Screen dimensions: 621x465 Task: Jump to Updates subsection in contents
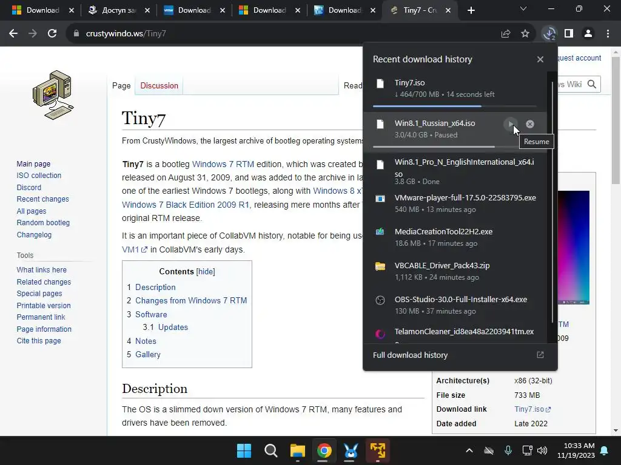173,327
